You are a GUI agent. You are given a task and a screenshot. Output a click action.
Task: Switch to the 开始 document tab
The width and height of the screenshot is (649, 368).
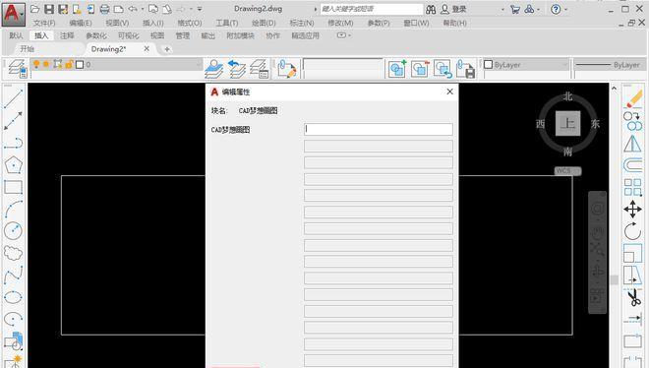click(x=28, y=49)
